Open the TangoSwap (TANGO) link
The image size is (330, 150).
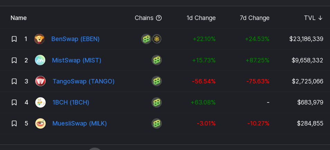click(84, 81)
